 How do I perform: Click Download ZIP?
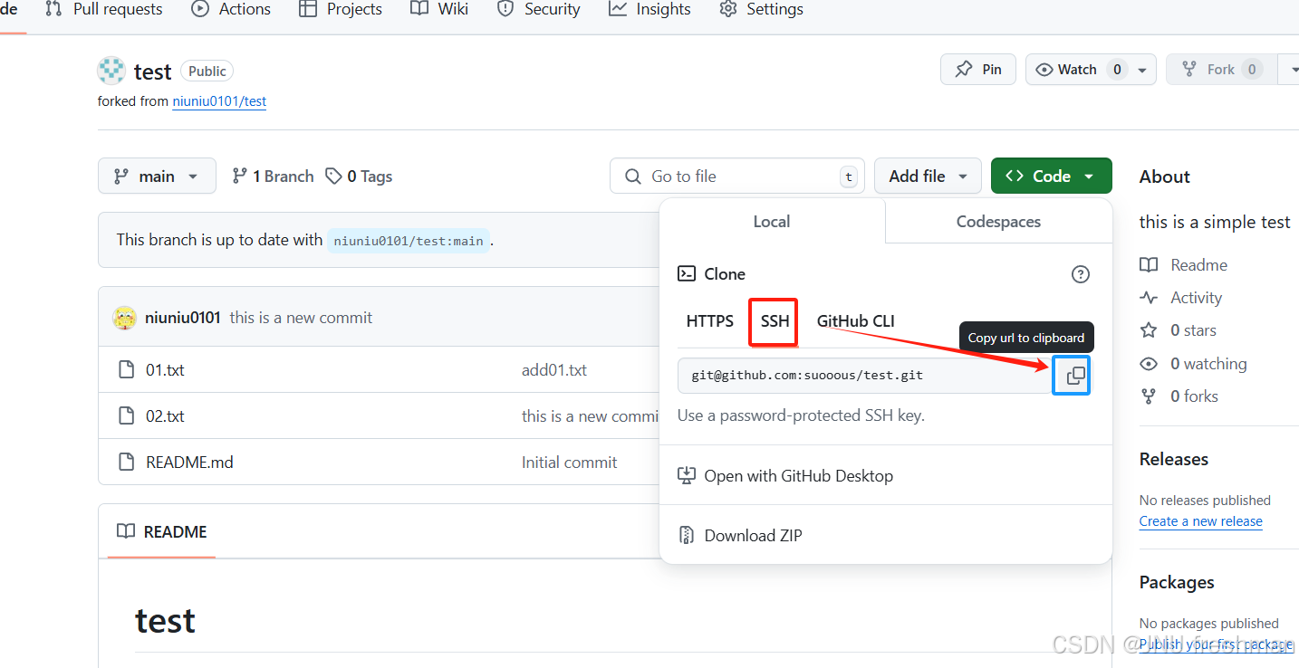(740, 535)
